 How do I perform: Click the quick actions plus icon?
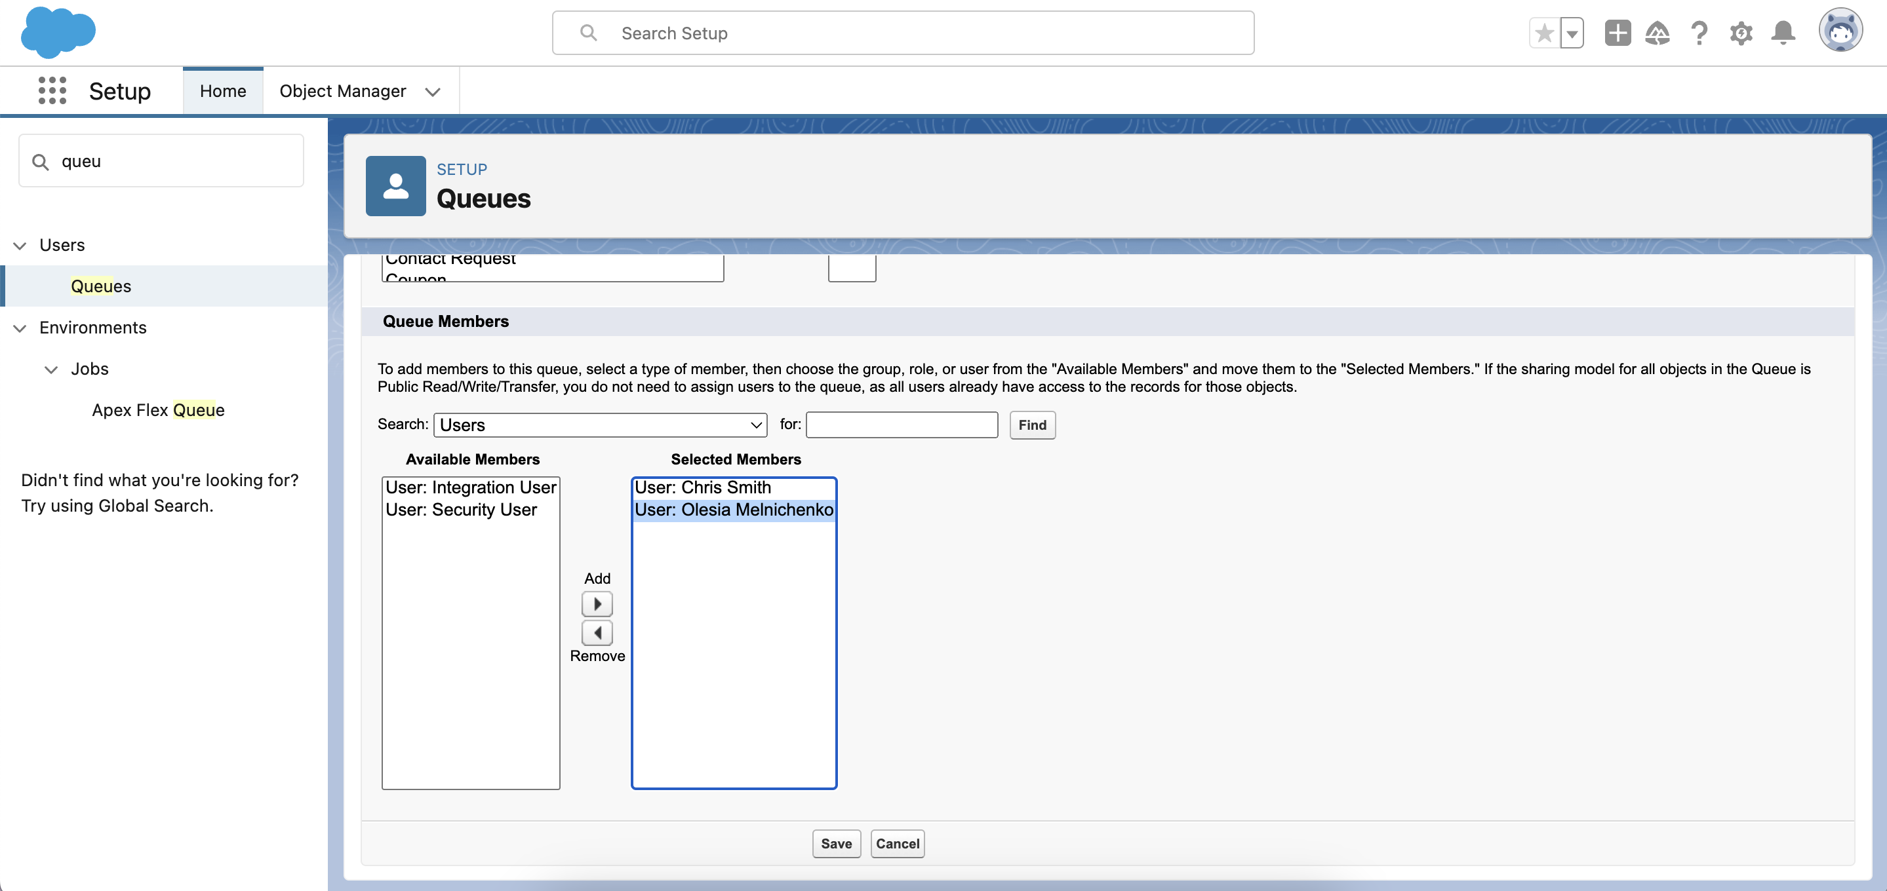coord(1618,33)
